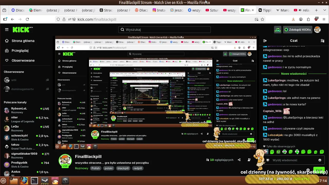The width and height of the screenshot is (329, 185).
Task: Open Steam from the taskbar
Action: [45, 181]
